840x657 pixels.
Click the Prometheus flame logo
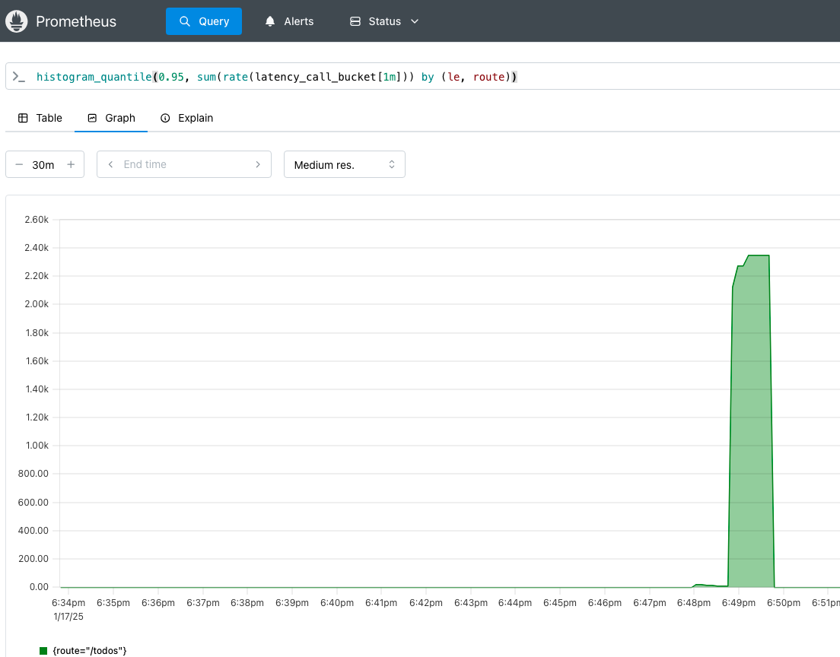(x=17, y=21)
